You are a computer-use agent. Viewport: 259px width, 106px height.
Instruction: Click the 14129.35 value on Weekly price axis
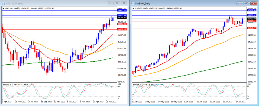click(122, 35)
